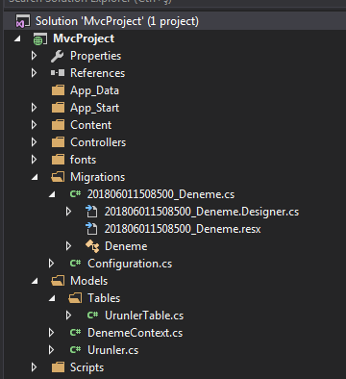Click the Search Solution Explorer box
Screen dimensions: 346x379
pyautogui.click(x=173, y=2)
